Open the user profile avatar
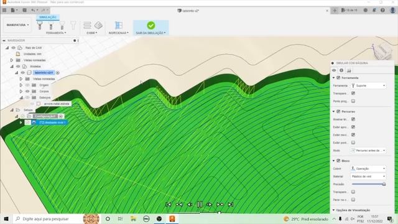 392,11
